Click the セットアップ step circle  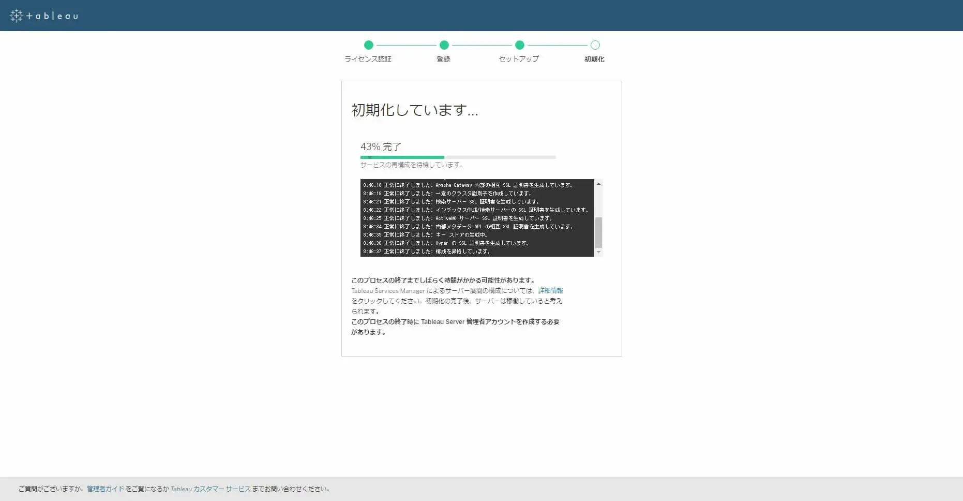coord(520,45)
